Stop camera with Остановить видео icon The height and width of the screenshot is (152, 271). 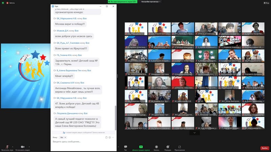point(23,147)
